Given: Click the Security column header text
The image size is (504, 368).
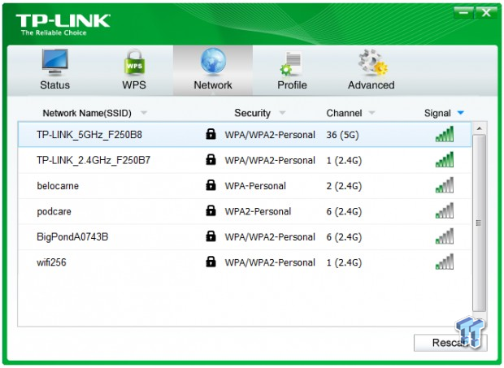Looking at the screenshot, I should click(252, 113).
